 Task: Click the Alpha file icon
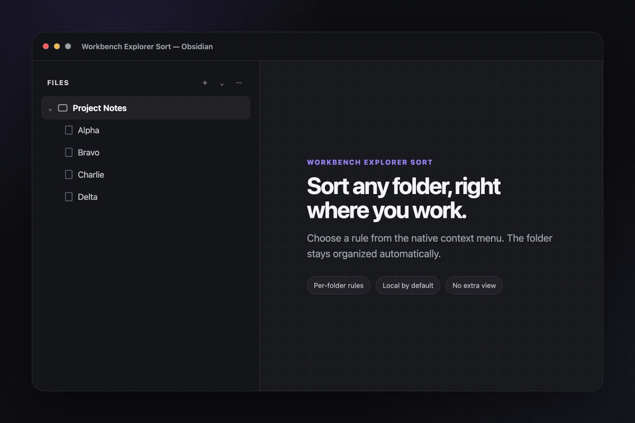[x=69, y=130]
